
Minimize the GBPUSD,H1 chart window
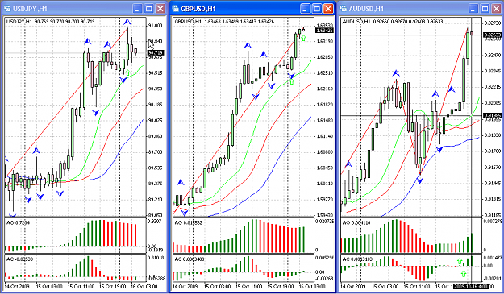[x=306, y=9]
